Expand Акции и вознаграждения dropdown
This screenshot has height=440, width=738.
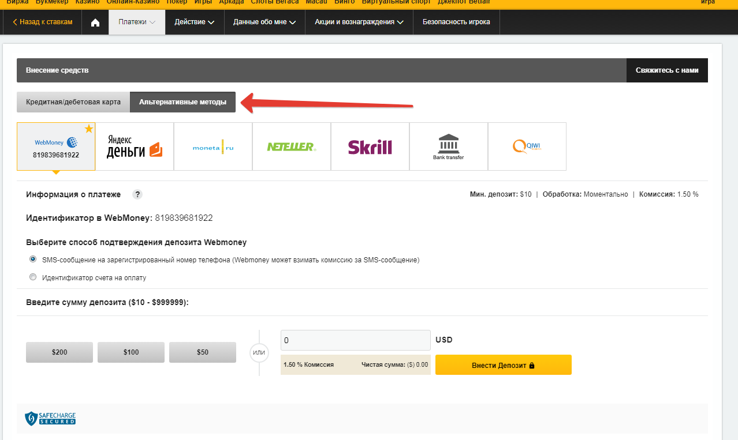[359, 22]
